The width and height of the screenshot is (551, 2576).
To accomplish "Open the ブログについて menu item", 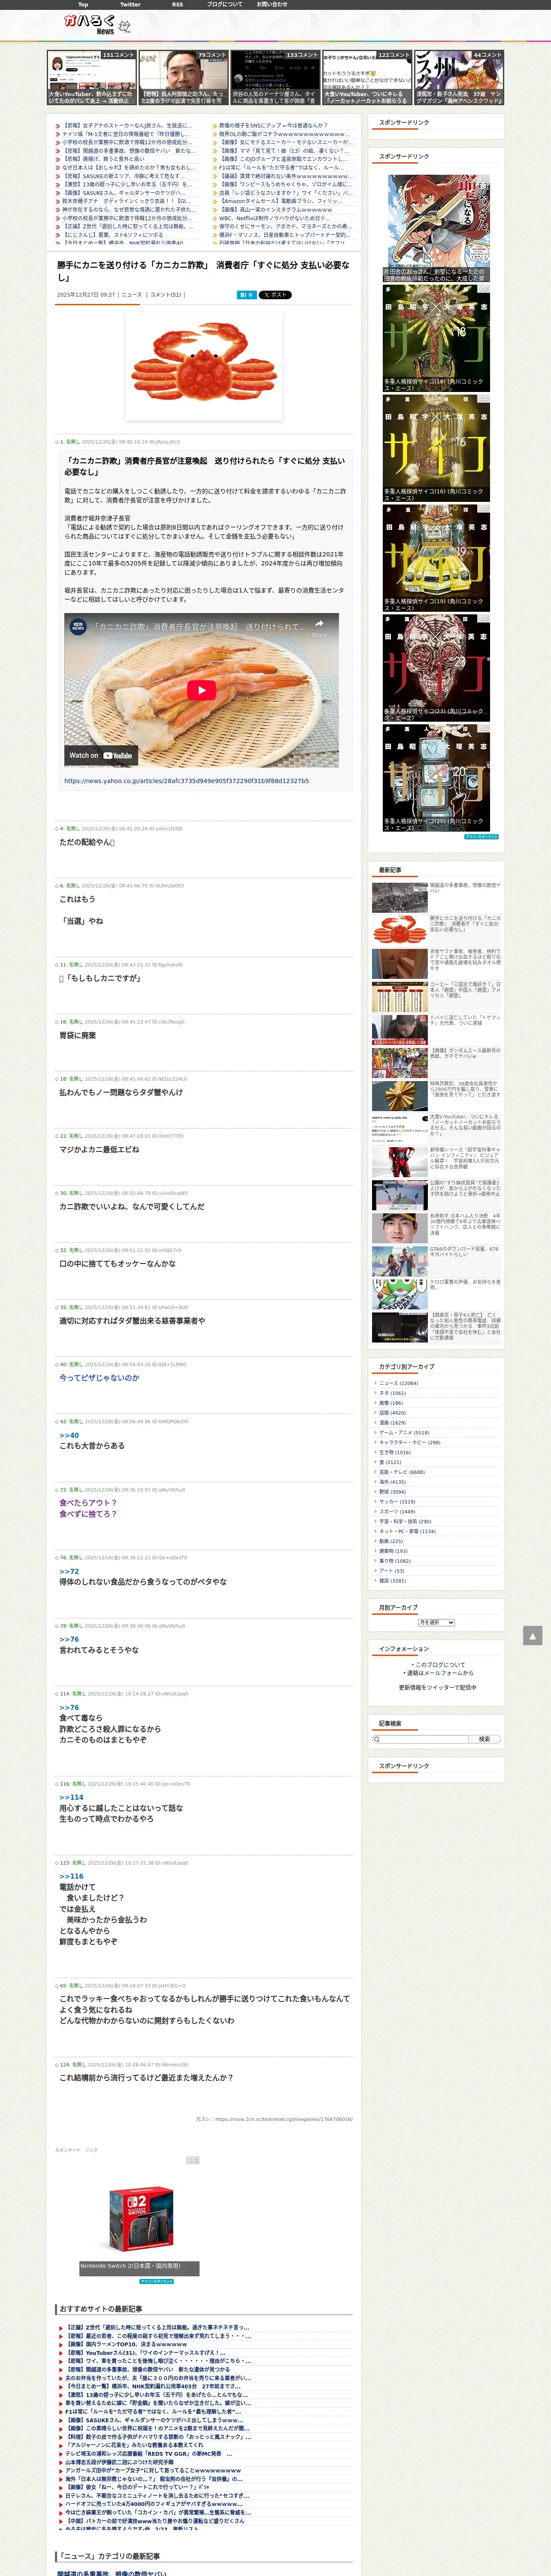I will pos(224,4).
